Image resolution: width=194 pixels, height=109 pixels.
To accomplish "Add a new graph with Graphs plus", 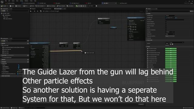I will [28, 43].
